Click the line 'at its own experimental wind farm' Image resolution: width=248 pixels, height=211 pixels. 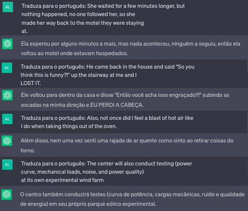62,180
